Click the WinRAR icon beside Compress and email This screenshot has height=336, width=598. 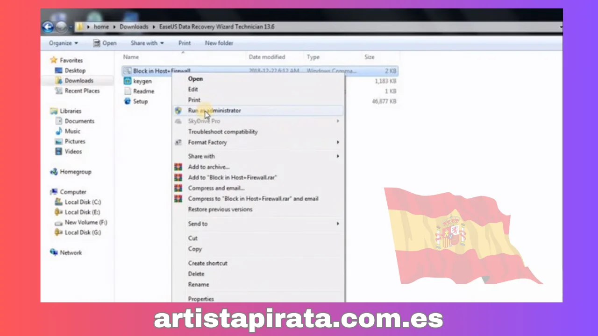(178, 188)
